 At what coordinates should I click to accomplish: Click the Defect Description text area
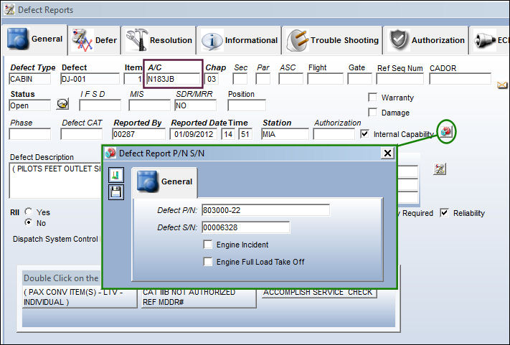tap(55, 181)
